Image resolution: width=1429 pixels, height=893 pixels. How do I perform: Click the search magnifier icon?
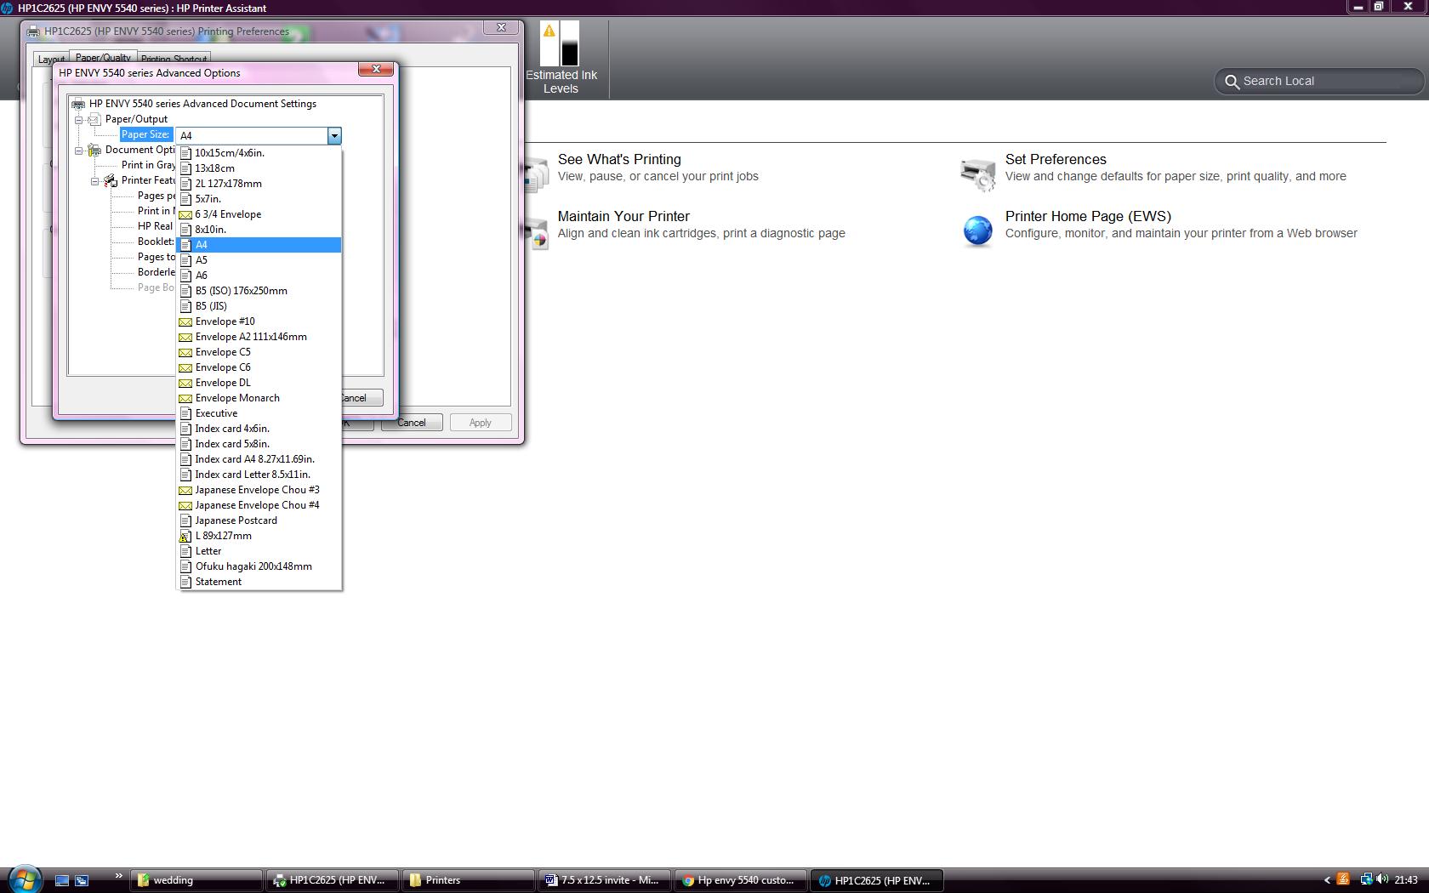(1231, 82)
